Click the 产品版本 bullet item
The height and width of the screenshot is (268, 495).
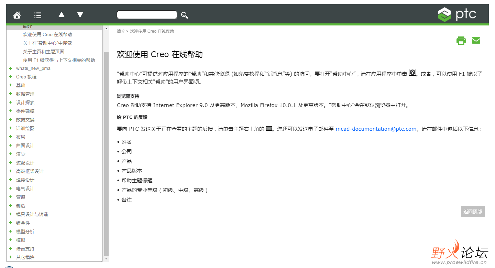pyautogui.click(x=132, y=171)
